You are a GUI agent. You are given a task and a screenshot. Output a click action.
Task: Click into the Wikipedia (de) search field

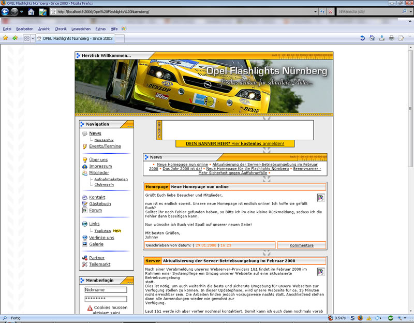pos(369,11)
